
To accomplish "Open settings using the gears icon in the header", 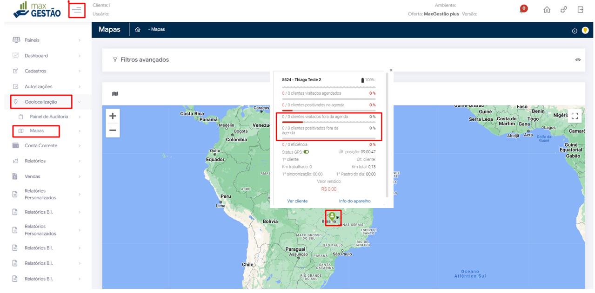I will tap(564, 10).
